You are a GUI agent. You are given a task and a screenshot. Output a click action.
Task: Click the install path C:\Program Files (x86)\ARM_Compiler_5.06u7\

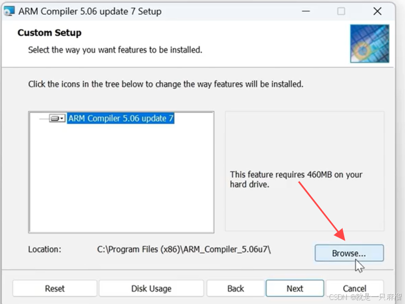click(x=184, y=249)
